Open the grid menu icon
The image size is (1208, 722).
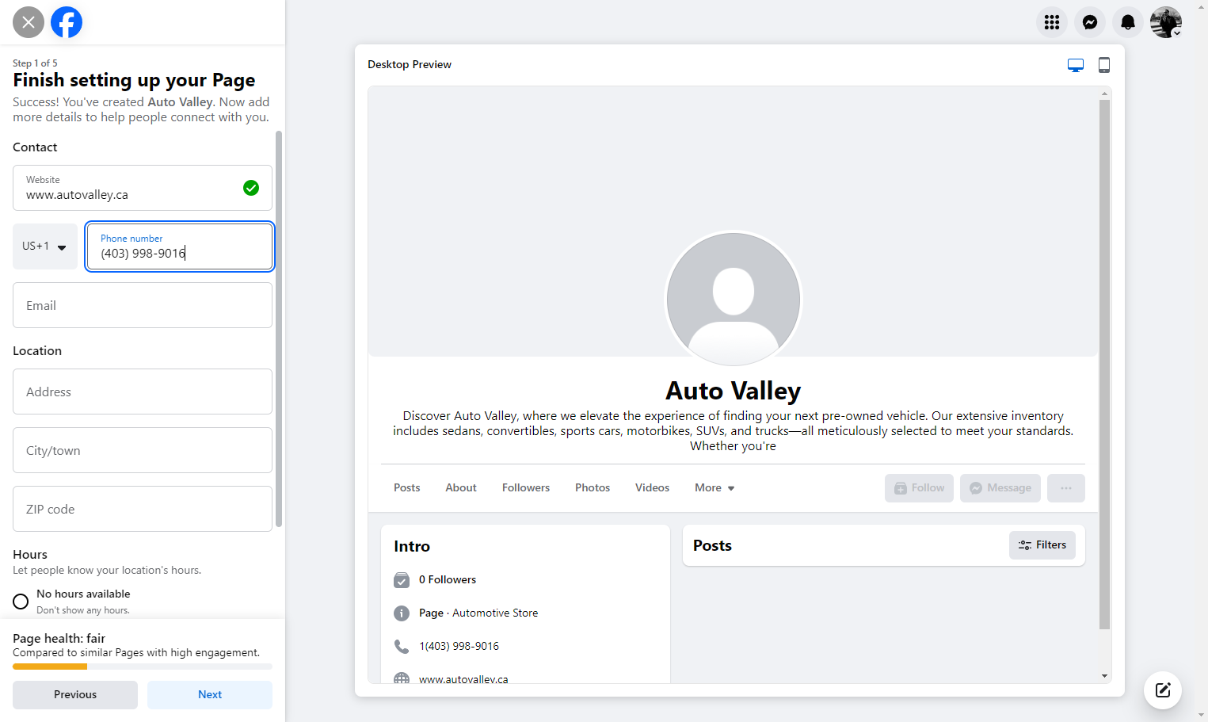pos(1052,22)
